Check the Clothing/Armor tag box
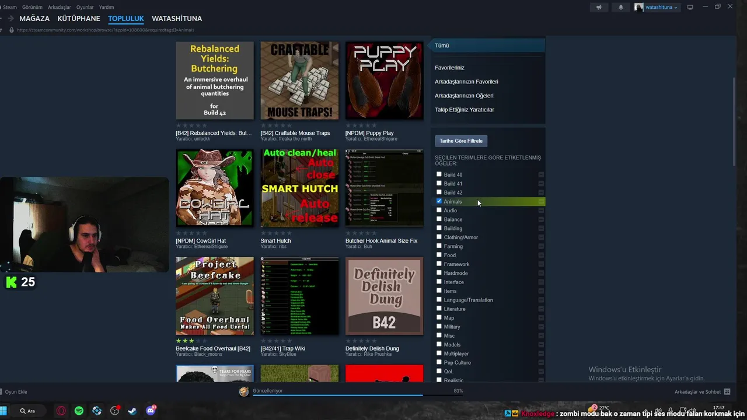This screenshot has height=420, width=747. click(x=439, y=237)
